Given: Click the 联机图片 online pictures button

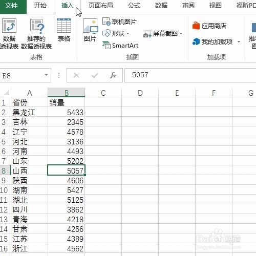Looking at the screenshot, I should 119,22.
